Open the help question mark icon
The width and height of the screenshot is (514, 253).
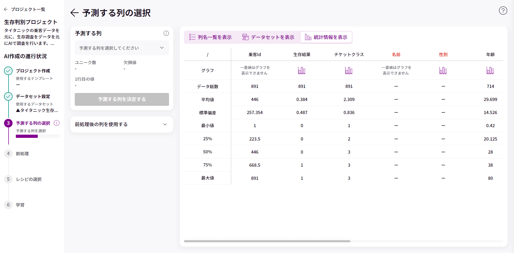[x=503, y=10]
